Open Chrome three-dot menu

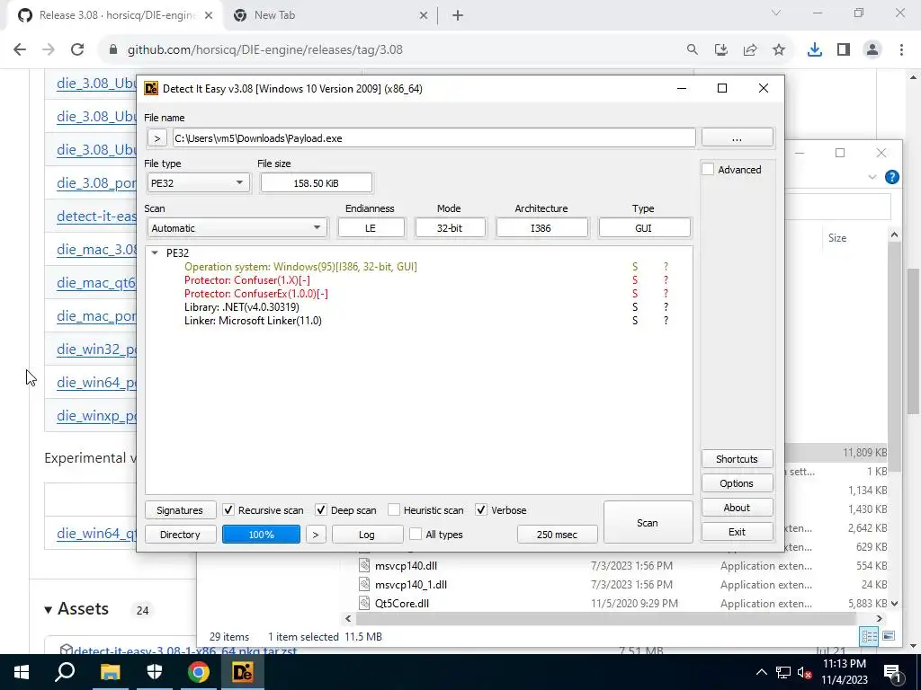point(901,50)
